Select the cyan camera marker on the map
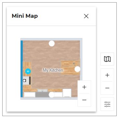Screen dimensions: 119x119 tap(28, 71)
